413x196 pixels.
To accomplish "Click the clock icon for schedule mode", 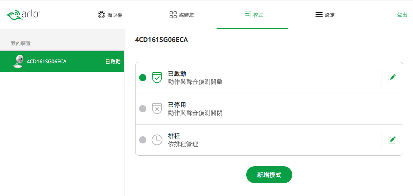I will pyautogui.click(x=157, y=140).
